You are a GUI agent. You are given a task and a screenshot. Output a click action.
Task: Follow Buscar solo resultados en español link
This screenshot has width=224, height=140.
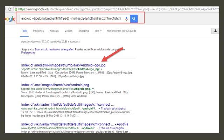[x=54, y=50]
